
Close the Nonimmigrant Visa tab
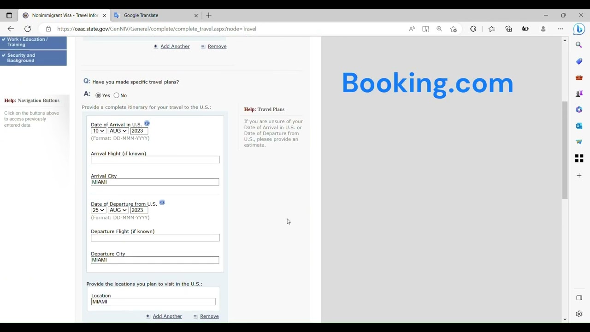tap(104, 15)
